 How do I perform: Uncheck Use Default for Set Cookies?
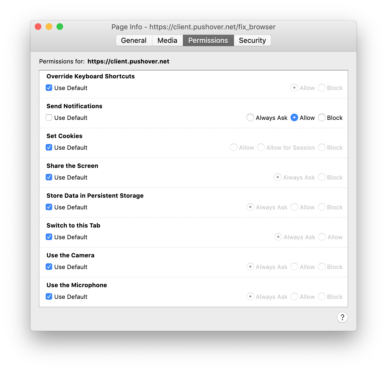pos(49,147)
